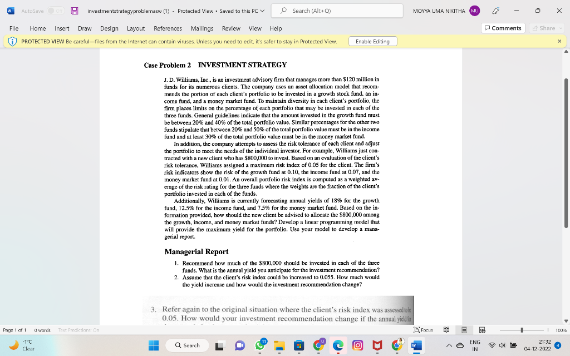Click in the Search (Alt+Q) box
The height and width of the screenshot is (356, 570).
click(337, 11)
